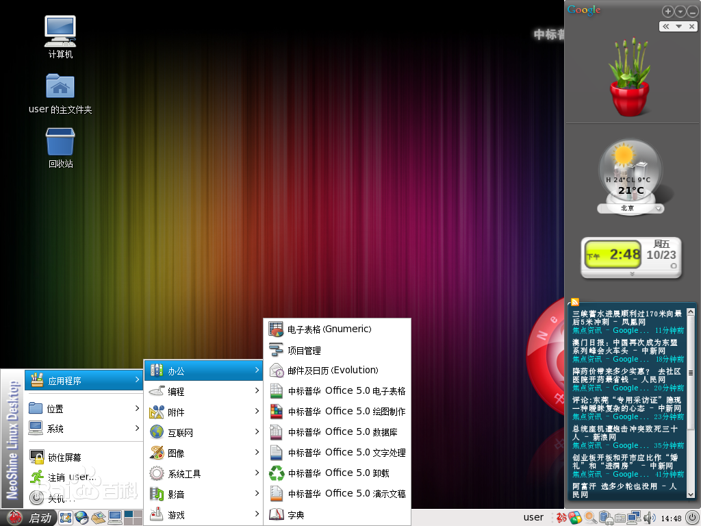
Task: Expand the 游戏 games submenu
Action: (203, 515)
